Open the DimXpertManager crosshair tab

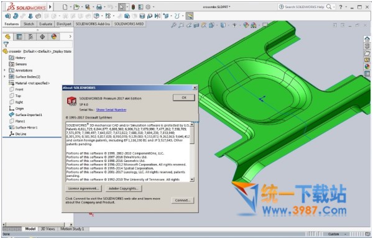coord(42,37)
